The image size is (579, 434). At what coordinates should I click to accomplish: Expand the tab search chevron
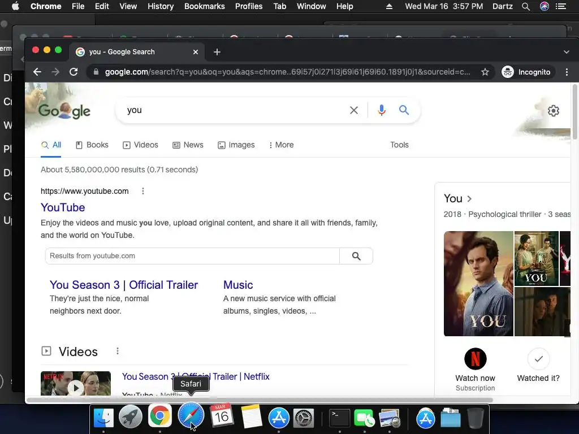pyautogui.click(x=567, y=52)
